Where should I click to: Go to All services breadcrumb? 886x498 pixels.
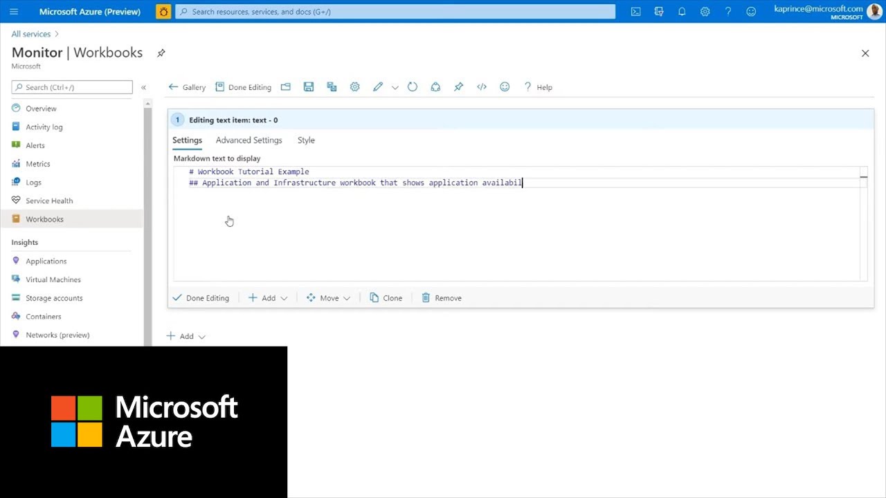(31, 34)
